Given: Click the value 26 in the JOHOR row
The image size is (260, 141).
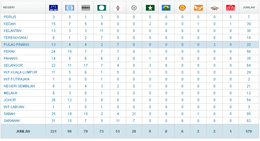Looking at the screenshot, I should tap(53, 100).
